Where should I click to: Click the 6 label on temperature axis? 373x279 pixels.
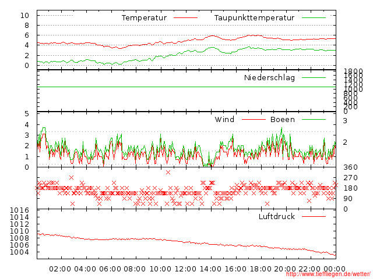[27, 35]
